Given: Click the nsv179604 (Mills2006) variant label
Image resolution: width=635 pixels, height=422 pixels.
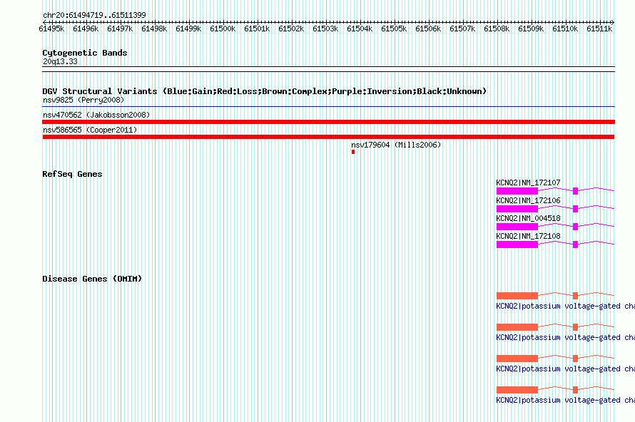Looking at the screenshot, I should 396,145.
